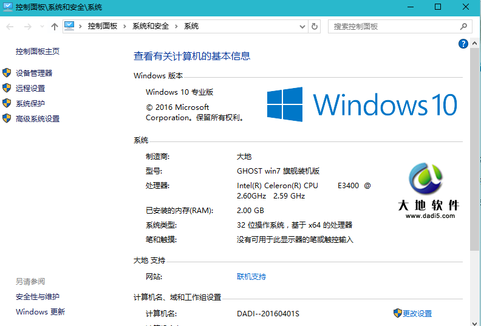Image resolution: width=481 pixels, height=326 pixels.
Task: Click the search magnifier icon
Action: coord(463,27)
